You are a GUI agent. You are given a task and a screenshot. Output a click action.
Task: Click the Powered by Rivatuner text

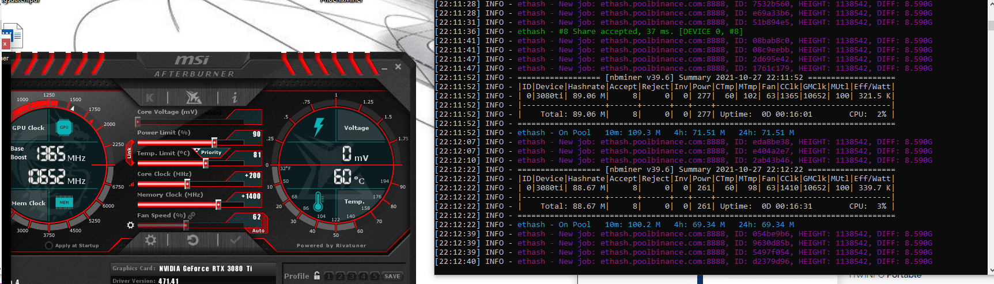331,245
